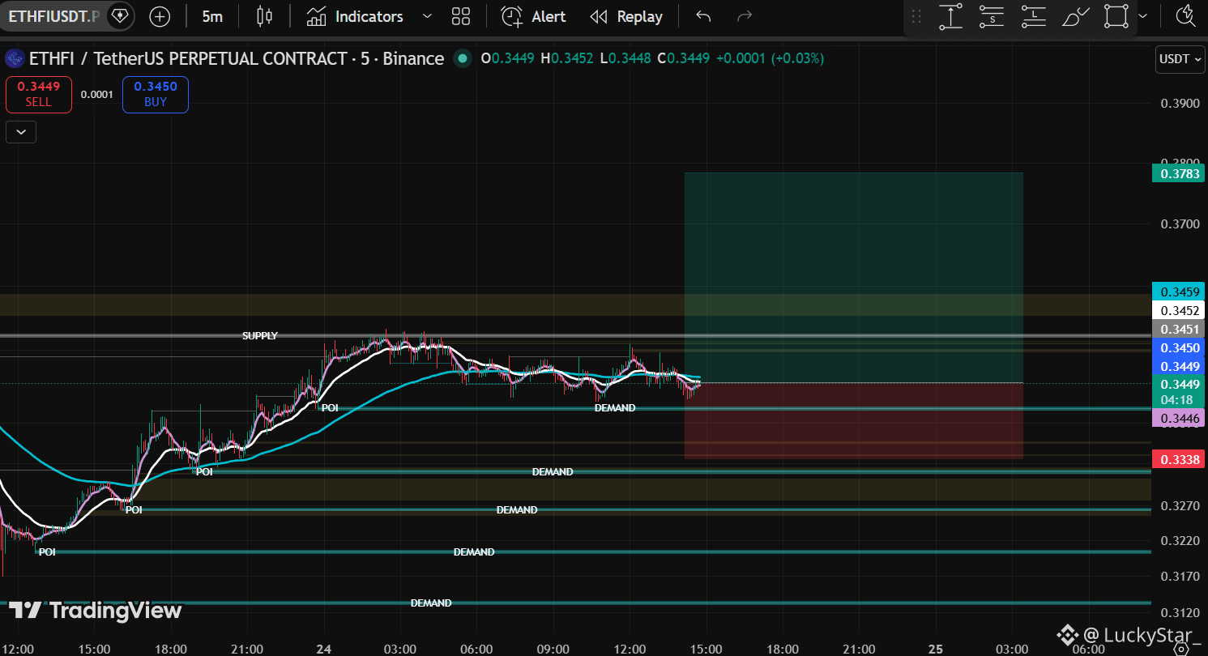Select the rectangle drawing tool
The image size is (1208, 656).
pyautogui.click(x=1116, y=16)
